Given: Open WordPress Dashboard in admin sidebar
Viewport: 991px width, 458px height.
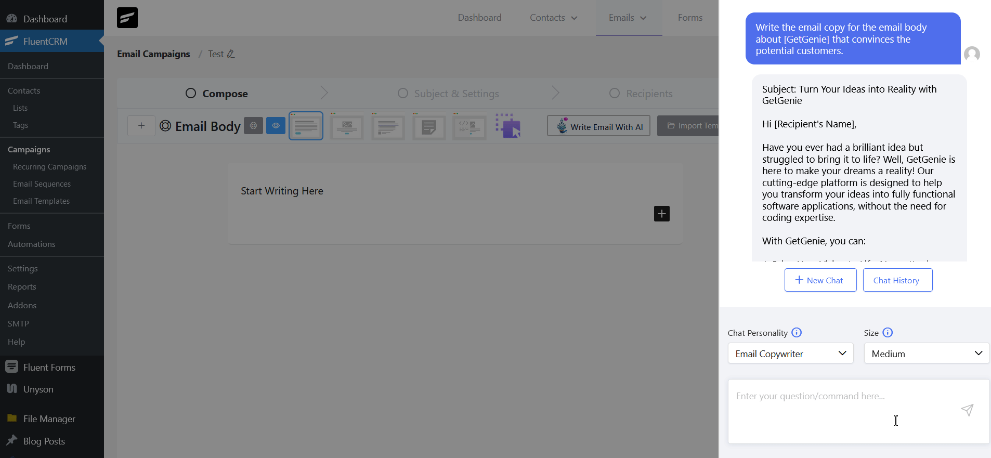Looking at the screenshot, I should tap(52, 19).
